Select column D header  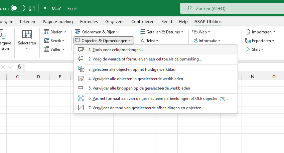point(38,77)
